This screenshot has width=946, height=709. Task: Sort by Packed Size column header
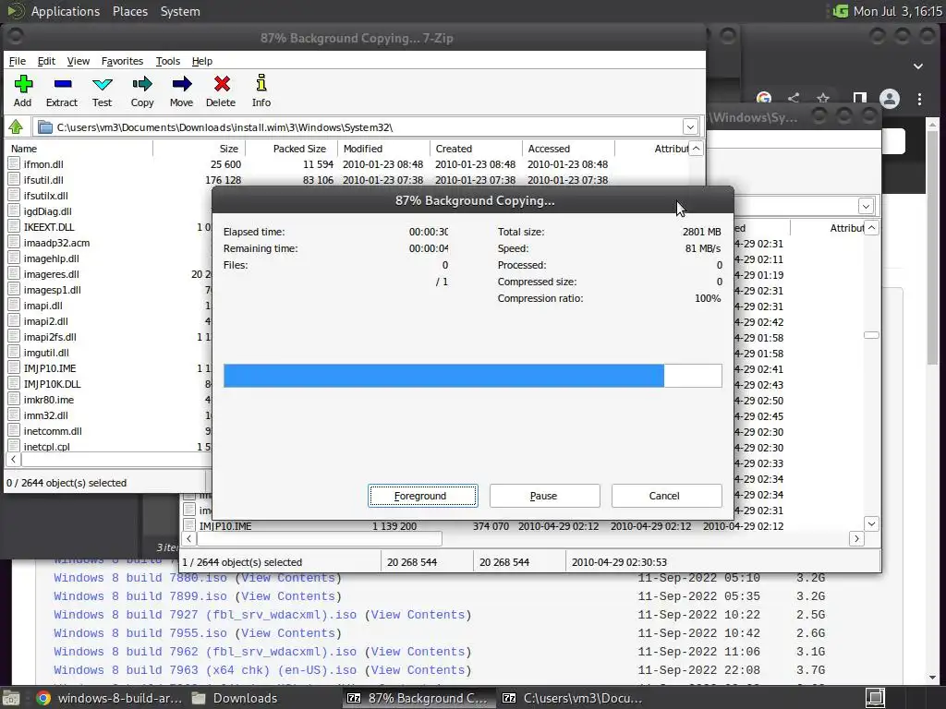pos(291,149)
